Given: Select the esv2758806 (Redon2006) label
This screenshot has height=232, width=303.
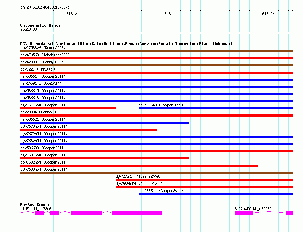Looking at the screenshot, I should point(43,48).
